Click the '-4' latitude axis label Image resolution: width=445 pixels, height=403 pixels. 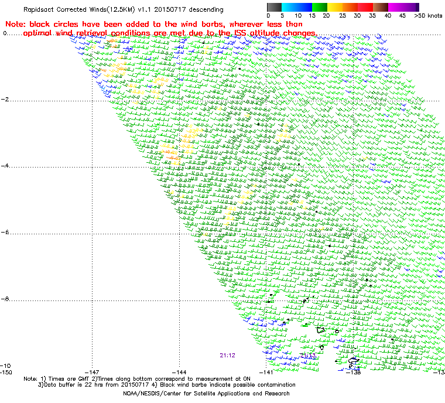[x=5, y=166]
